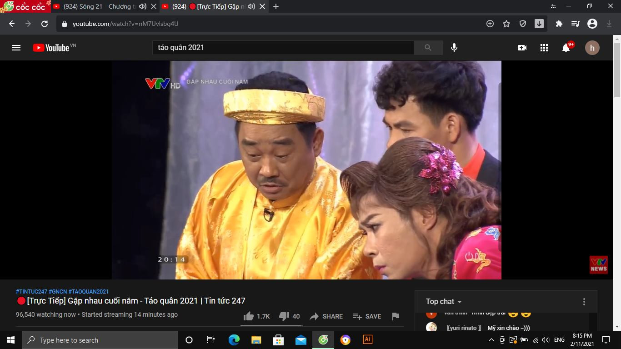Open the Top chat dropdown
The height and width of the screenshot is (349, 621).
[443, 301]
